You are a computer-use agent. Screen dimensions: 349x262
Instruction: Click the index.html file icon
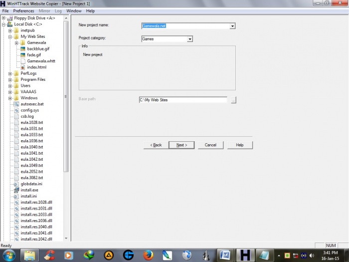pos(23,67)
